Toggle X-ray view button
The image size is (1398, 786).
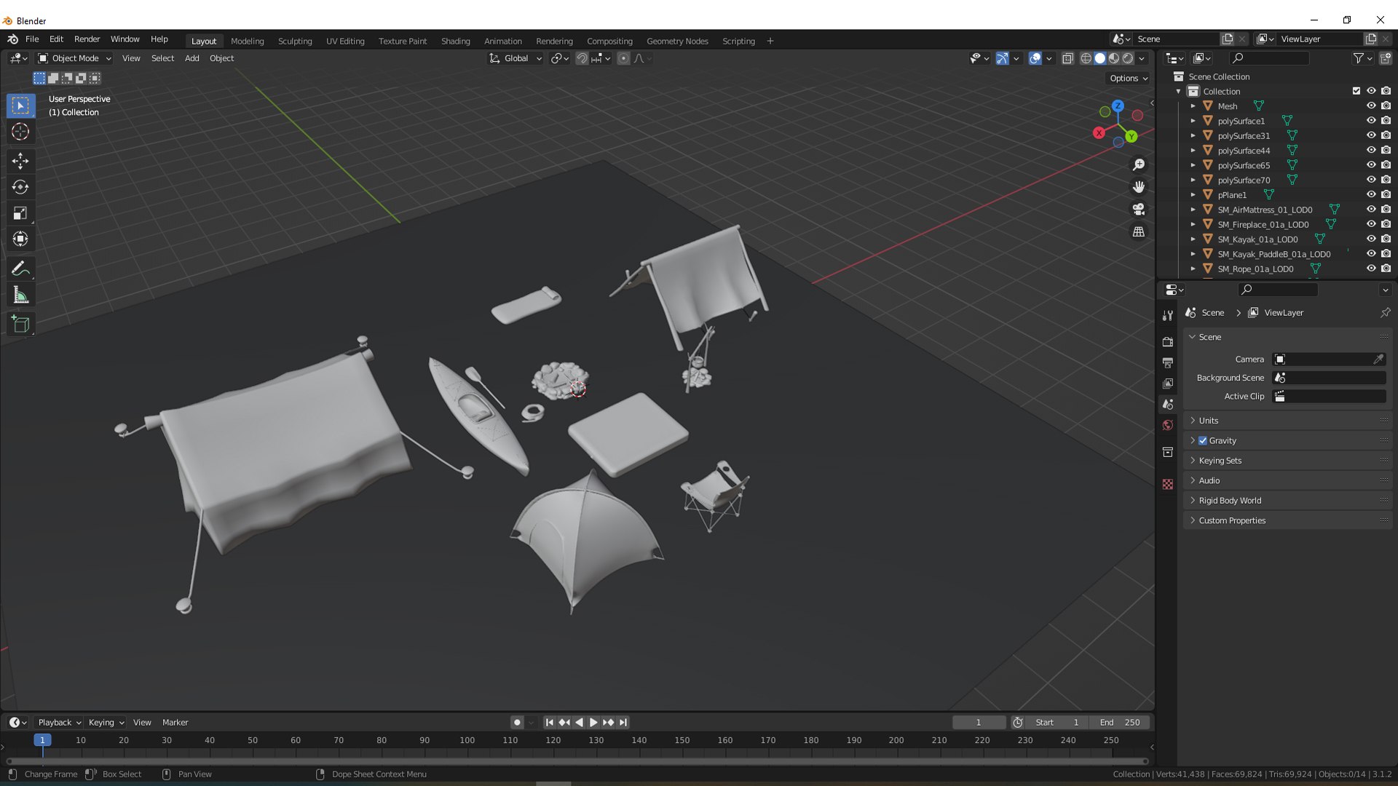click(x=1067, y=58)
